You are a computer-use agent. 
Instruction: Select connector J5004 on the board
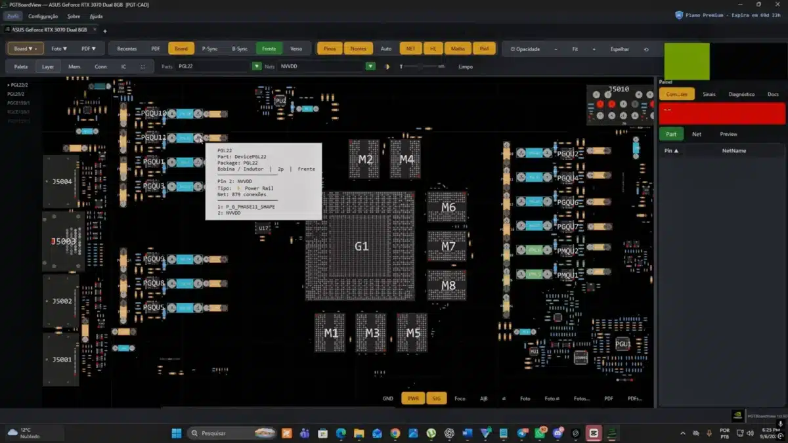tap(62, 181)
